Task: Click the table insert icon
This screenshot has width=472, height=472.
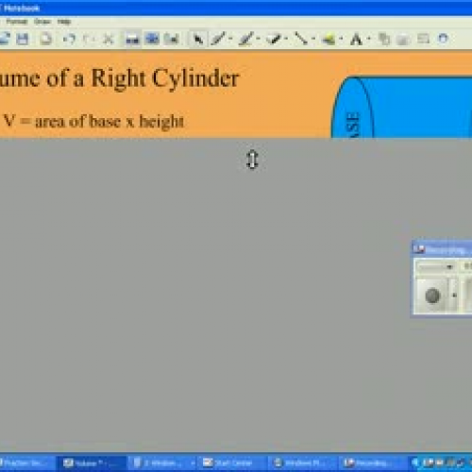Action: [423, 39]
